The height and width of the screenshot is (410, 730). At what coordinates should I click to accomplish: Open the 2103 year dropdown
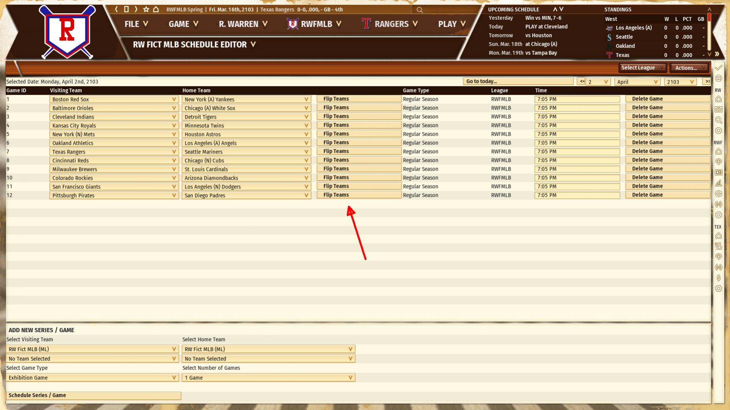tap(680, 82)
